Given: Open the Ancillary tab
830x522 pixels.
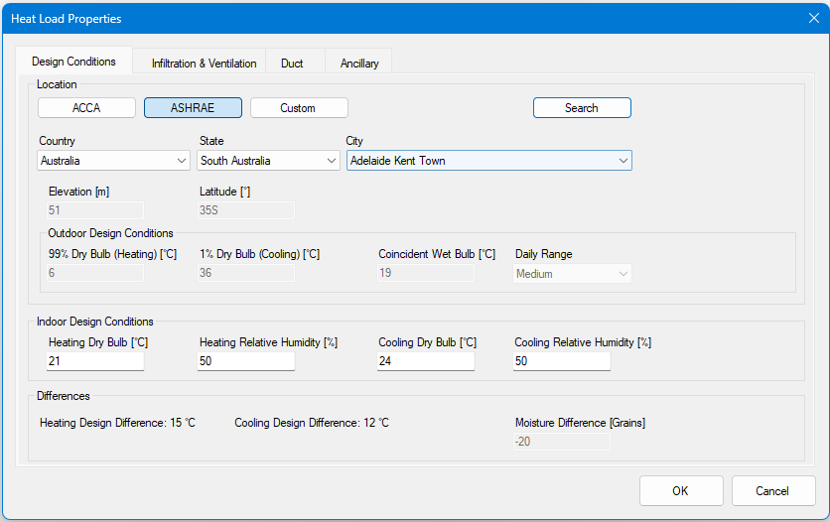Looking at the screenshot, I should pyautogui.click(x=359, y=64).
